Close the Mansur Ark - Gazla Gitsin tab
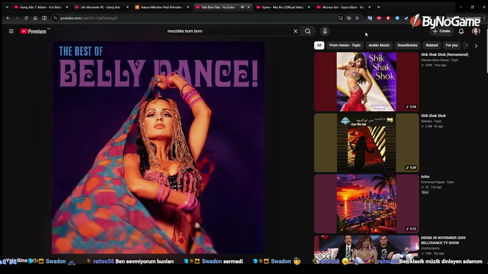The image size is (488, 274). click(x=369, y=7)
